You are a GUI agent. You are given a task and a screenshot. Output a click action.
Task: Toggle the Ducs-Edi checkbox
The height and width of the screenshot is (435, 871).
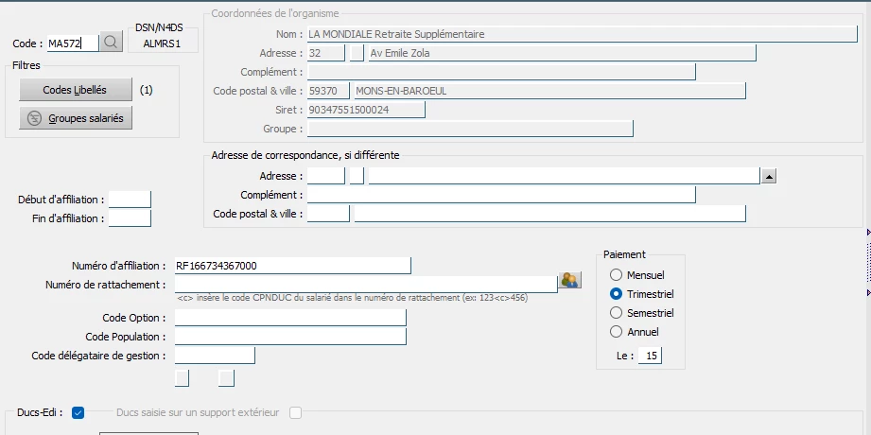(78, 412)
